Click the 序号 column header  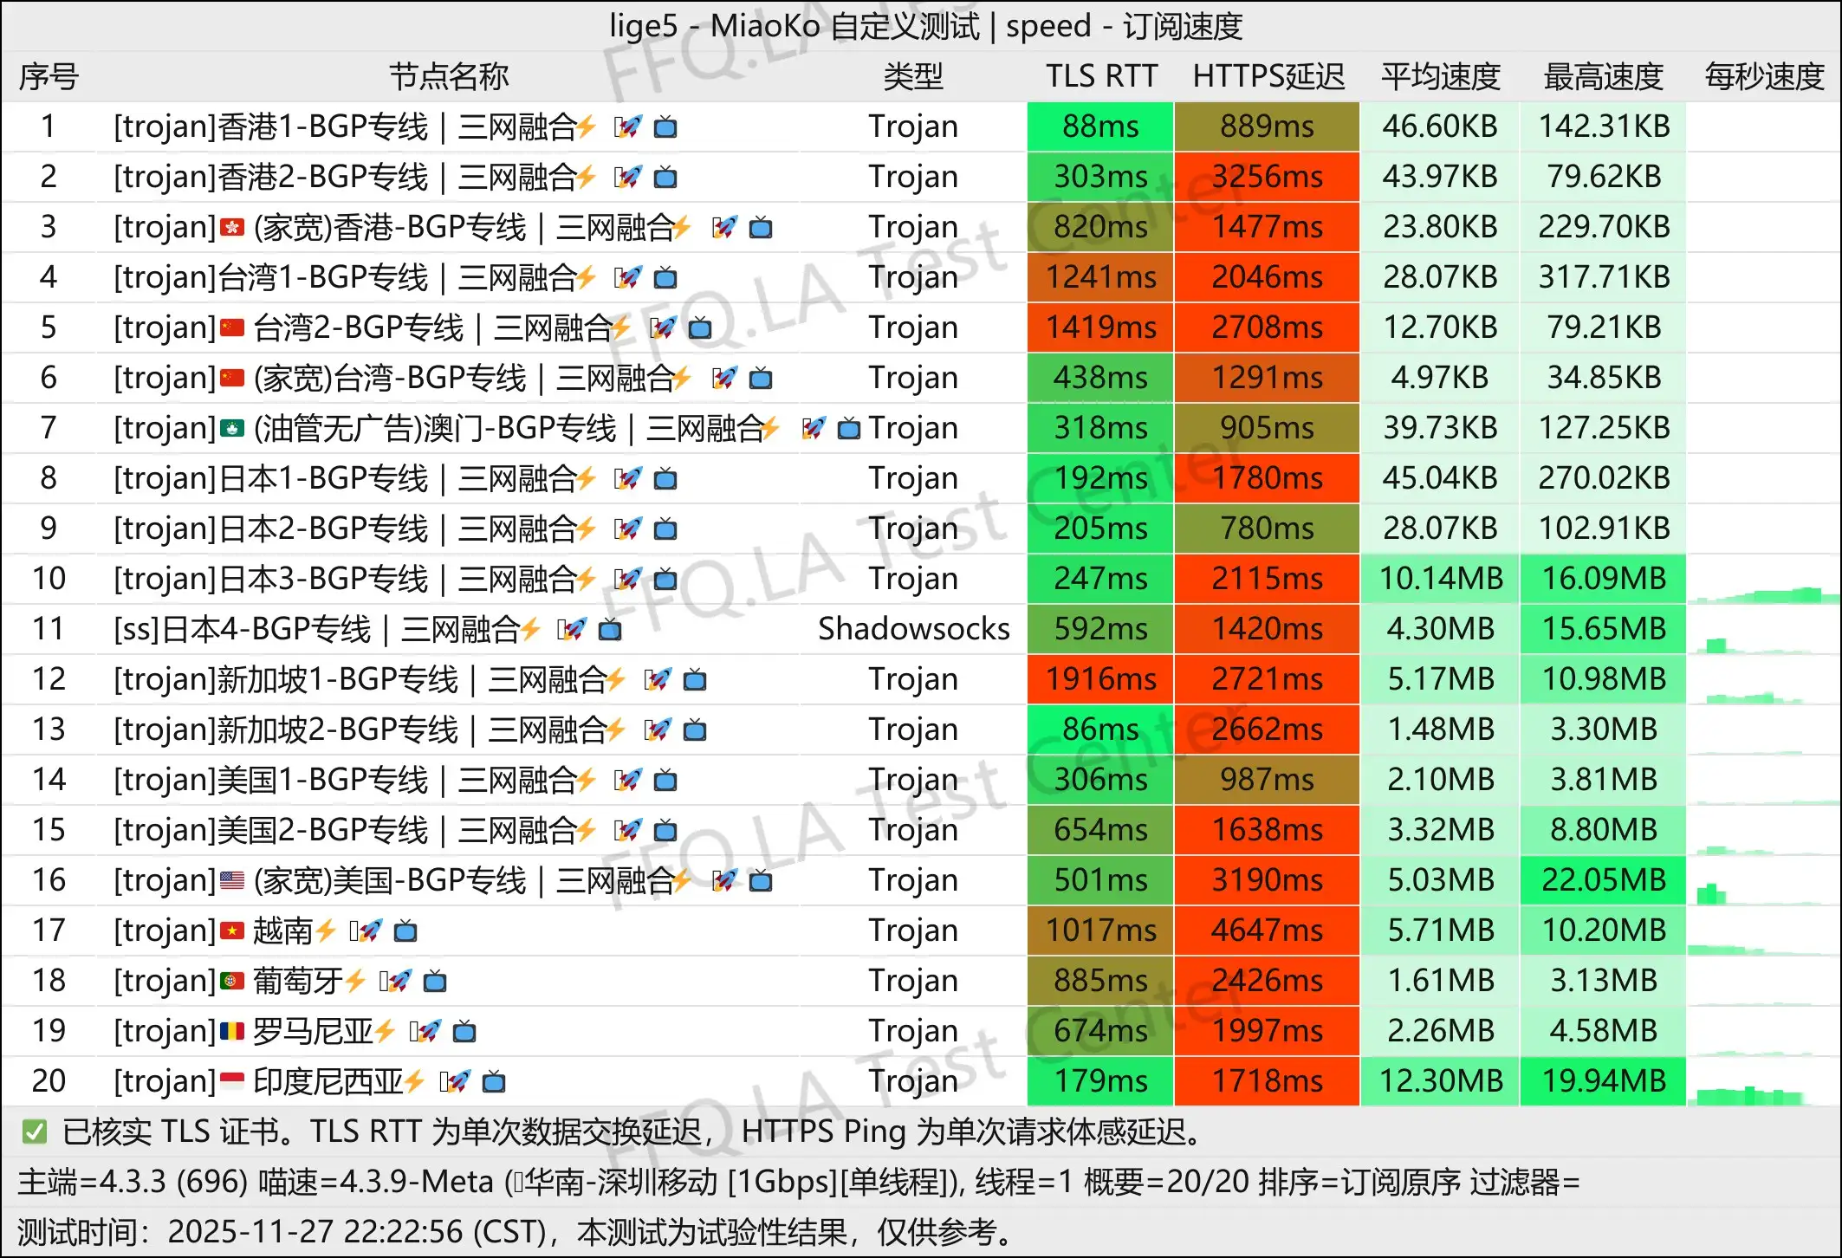coord(49,76)
